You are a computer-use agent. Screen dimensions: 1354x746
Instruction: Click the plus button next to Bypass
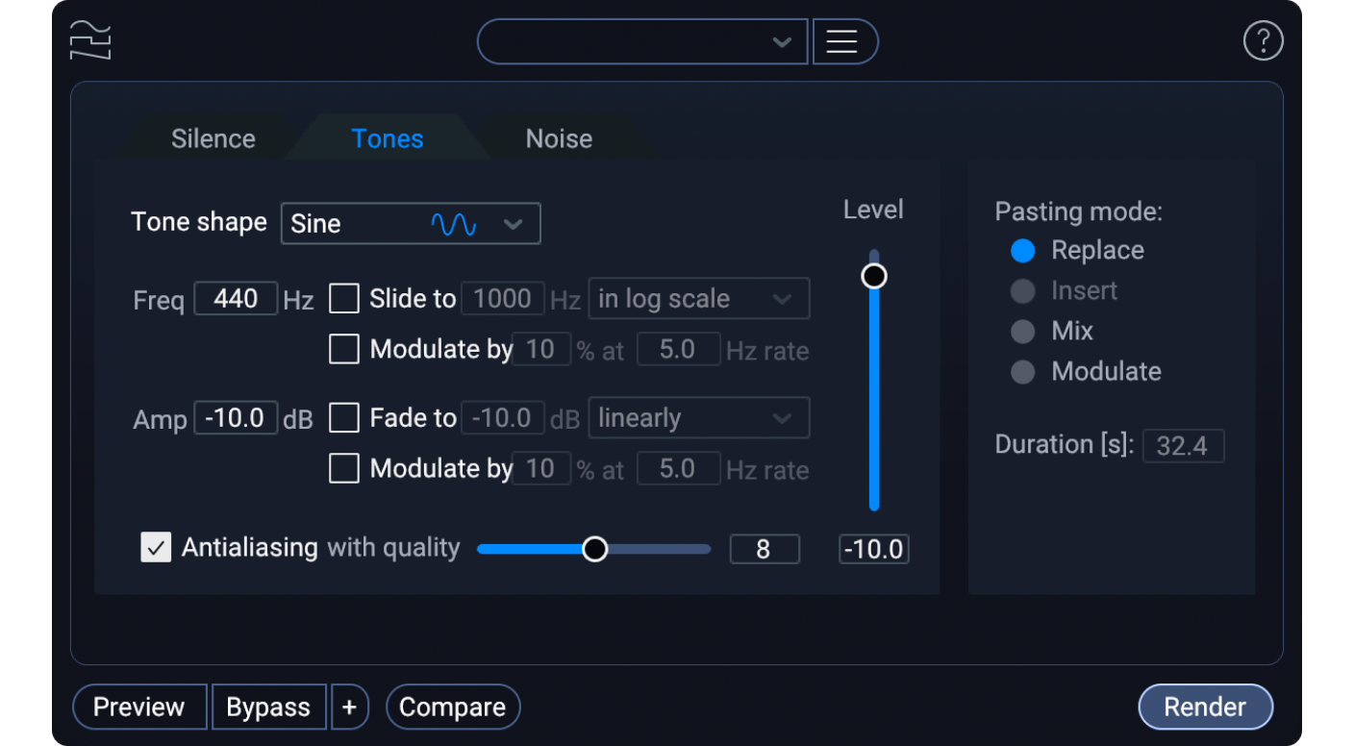tap(349, 708)
